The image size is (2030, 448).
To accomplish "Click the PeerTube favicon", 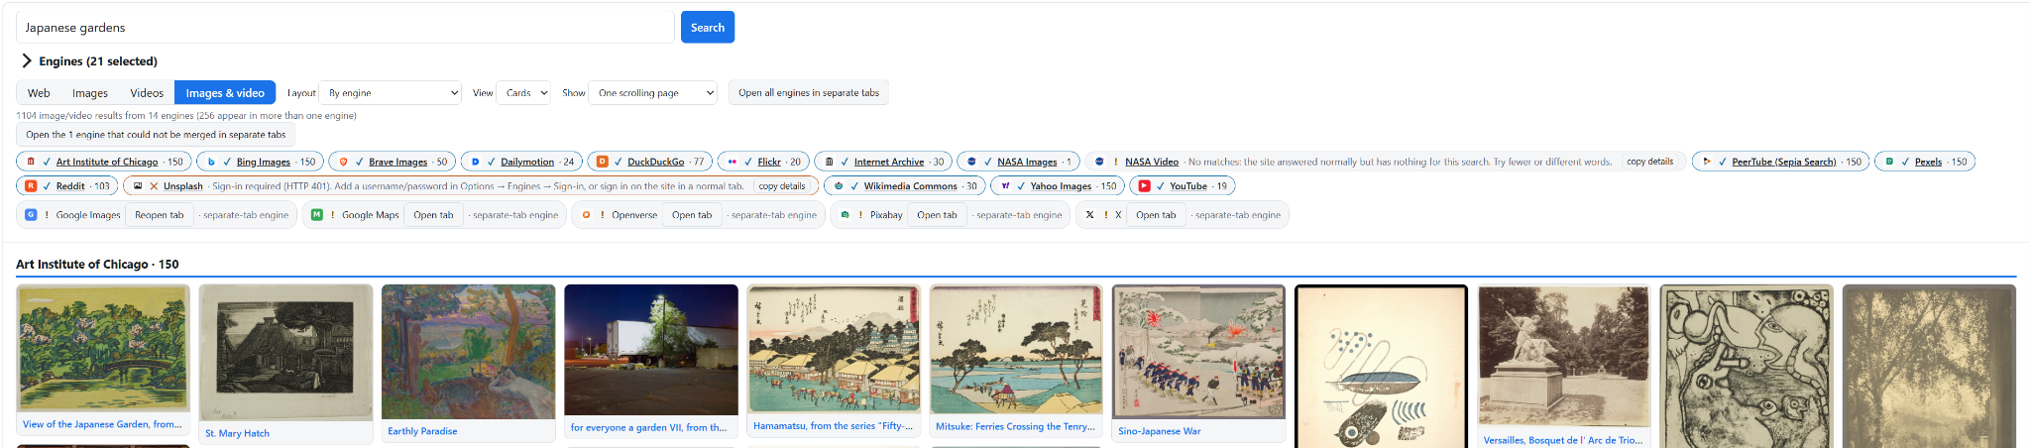I will [1706, 162].
